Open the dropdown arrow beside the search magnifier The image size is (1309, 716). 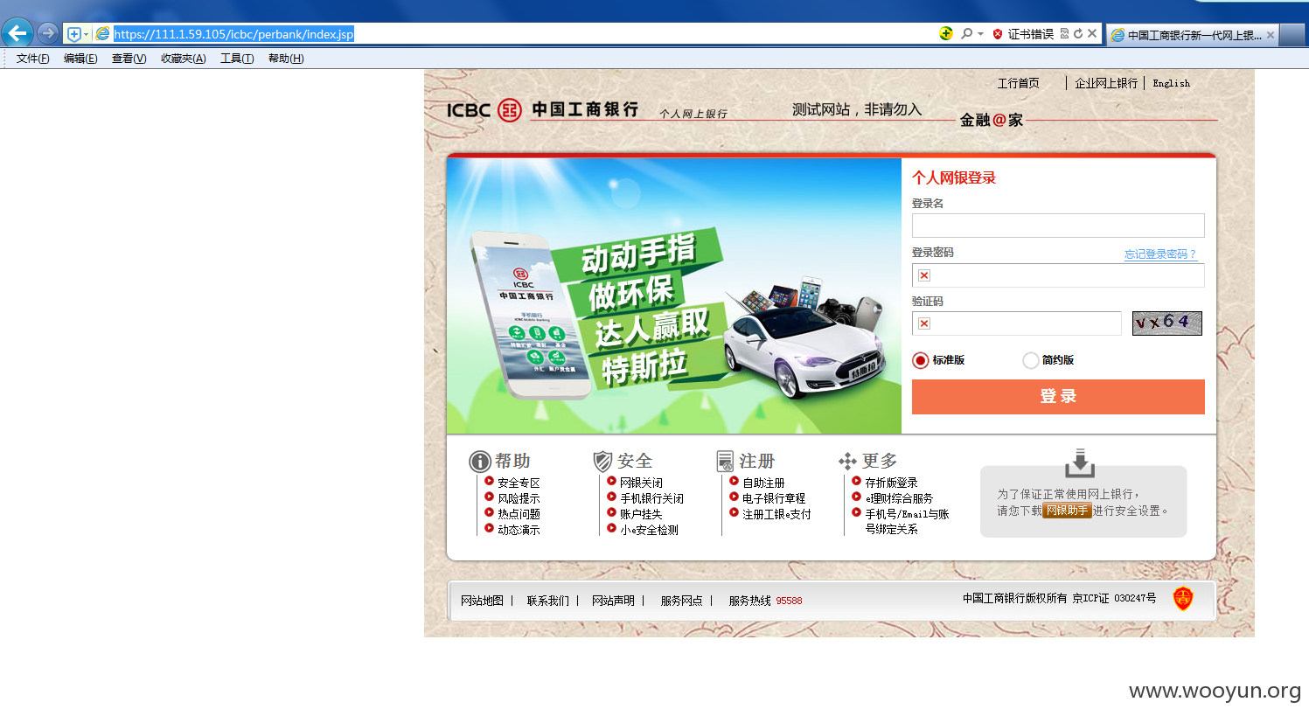(x=981, y=34)
